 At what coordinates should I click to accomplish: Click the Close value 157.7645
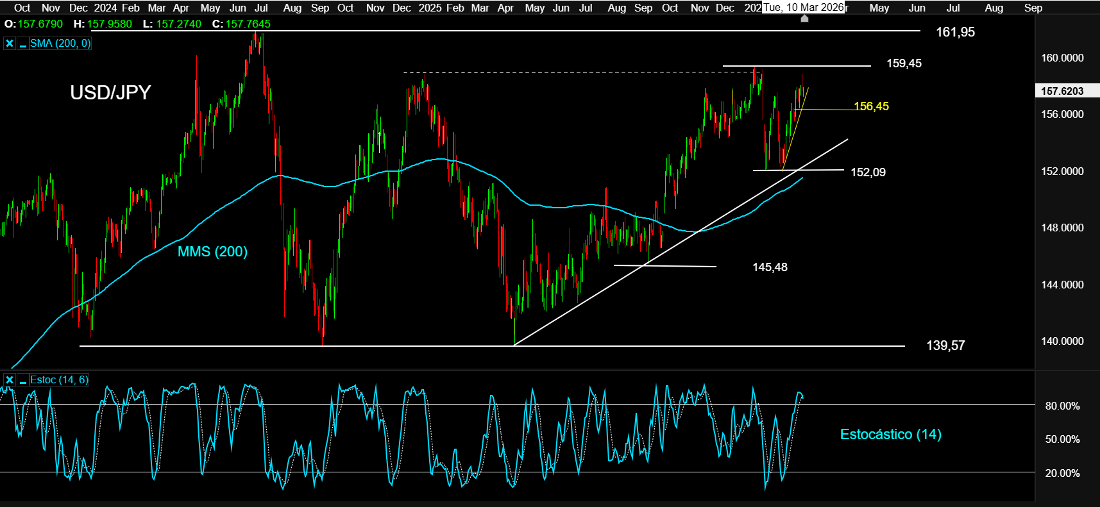coord(248,24)
